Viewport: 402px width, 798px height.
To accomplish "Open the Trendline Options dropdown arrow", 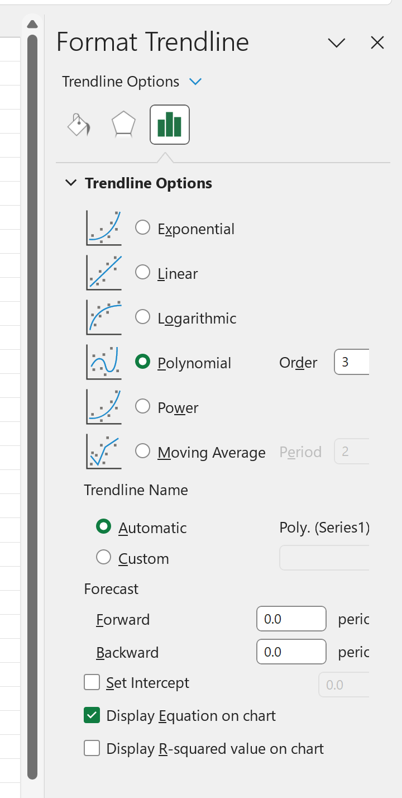I will pos(195,82).
